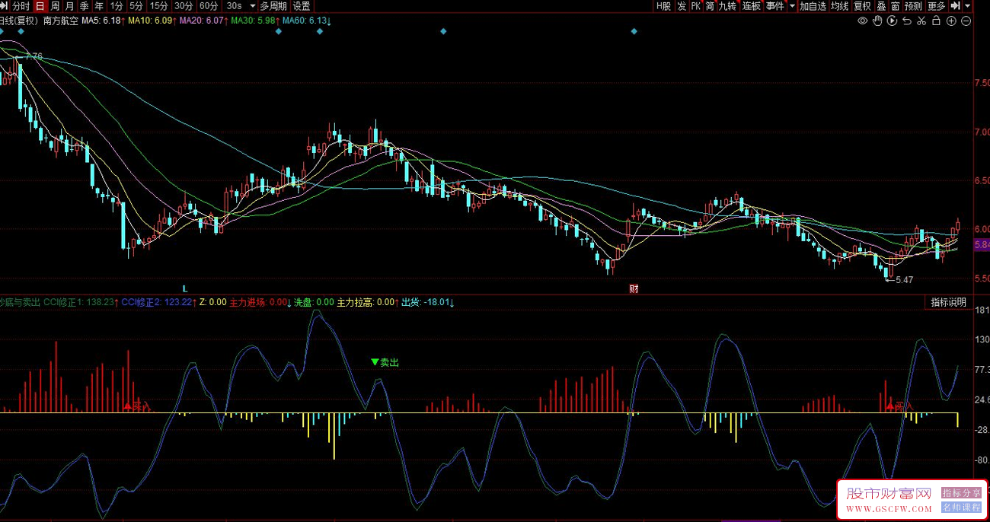
Task: Click the PK compare button
Action: pyautogui.click(x=696, y=6)
